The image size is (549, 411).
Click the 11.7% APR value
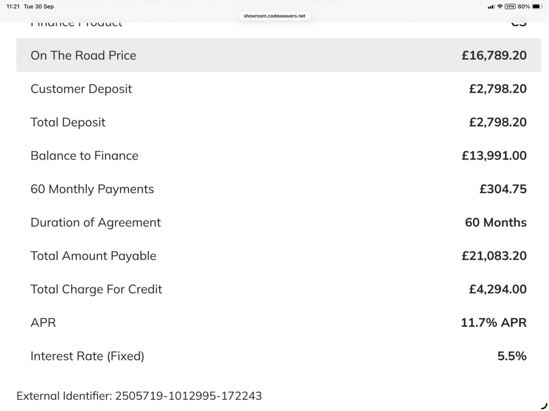point(493,322)
